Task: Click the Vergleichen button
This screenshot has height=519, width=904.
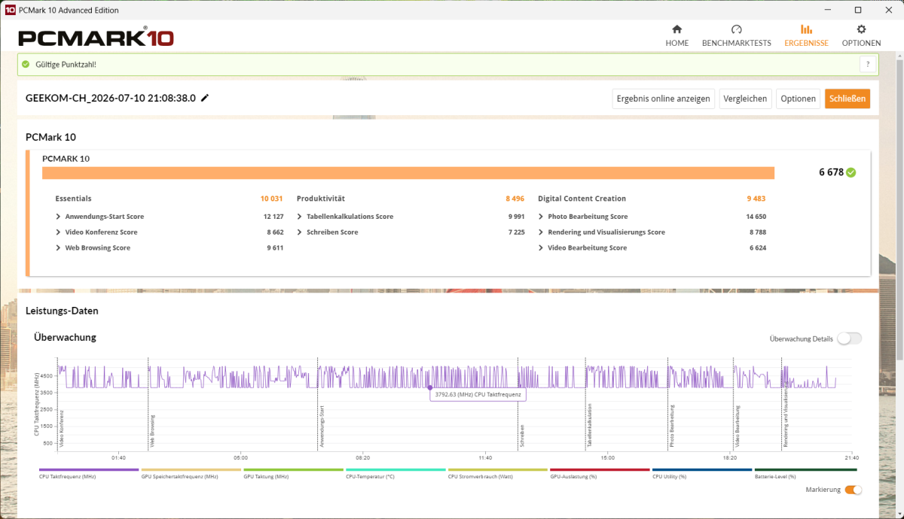Action: (x=746, y=99)
